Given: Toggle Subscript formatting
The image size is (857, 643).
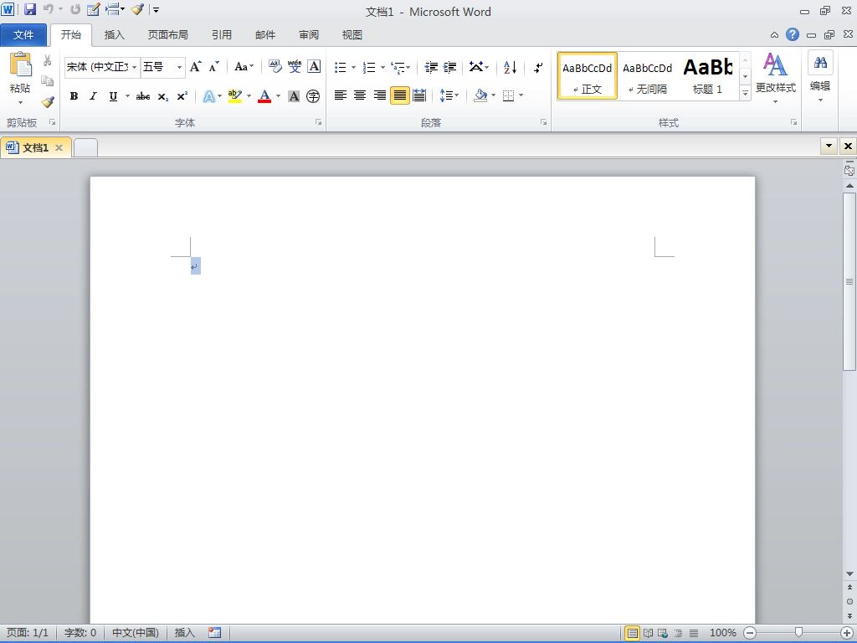Looking at the screenshot, I should (163, 96).
